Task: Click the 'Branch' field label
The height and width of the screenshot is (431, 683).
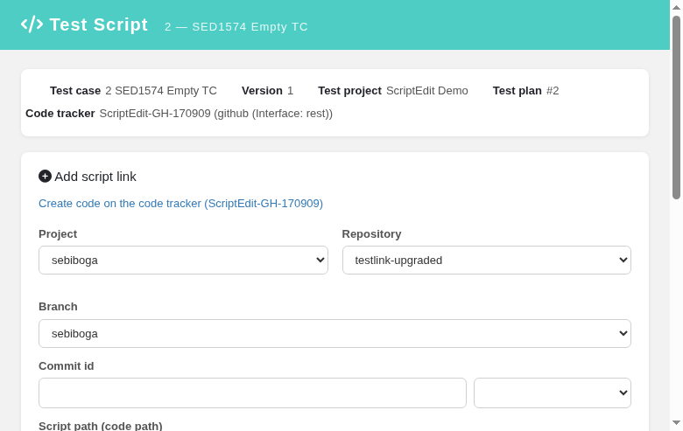Action: [x=58, y=307]
